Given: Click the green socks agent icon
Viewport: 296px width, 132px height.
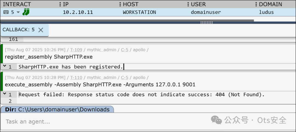Looking at the screenshot, I should [x=26, y=12].
